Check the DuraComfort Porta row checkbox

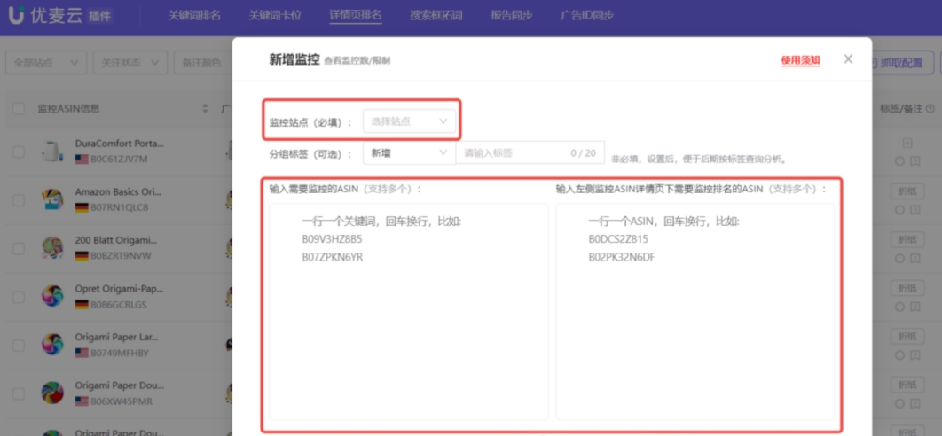[x=19, y=152]
